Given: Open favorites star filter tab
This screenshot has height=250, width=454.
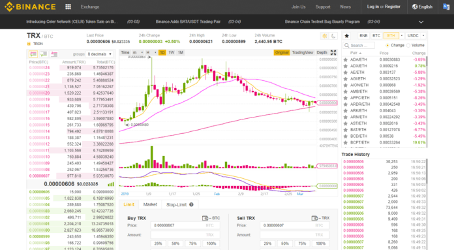Looking at the screenshot, I should [346, 36].
